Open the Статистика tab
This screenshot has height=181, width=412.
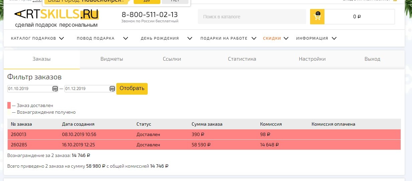pos(242,59)
